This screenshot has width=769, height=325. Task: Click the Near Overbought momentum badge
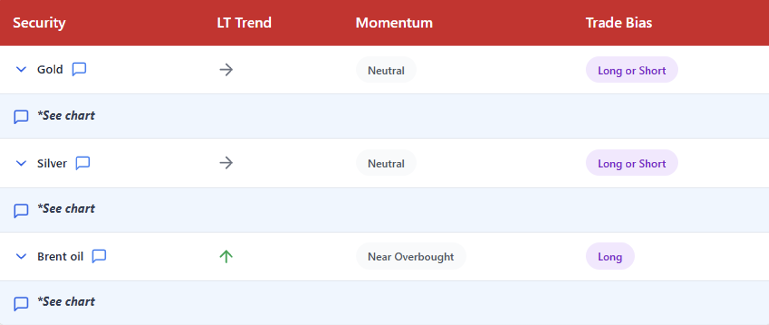411,257
